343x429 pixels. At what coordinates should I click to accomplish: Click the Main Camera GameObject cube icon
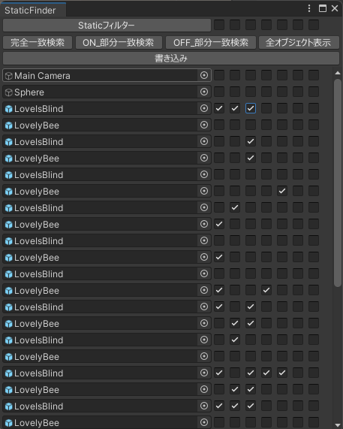pos(9,76)
